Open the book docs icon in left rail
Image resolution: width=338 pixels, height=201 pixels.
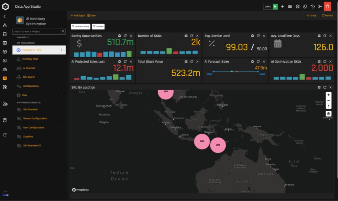tap(5, 120)
